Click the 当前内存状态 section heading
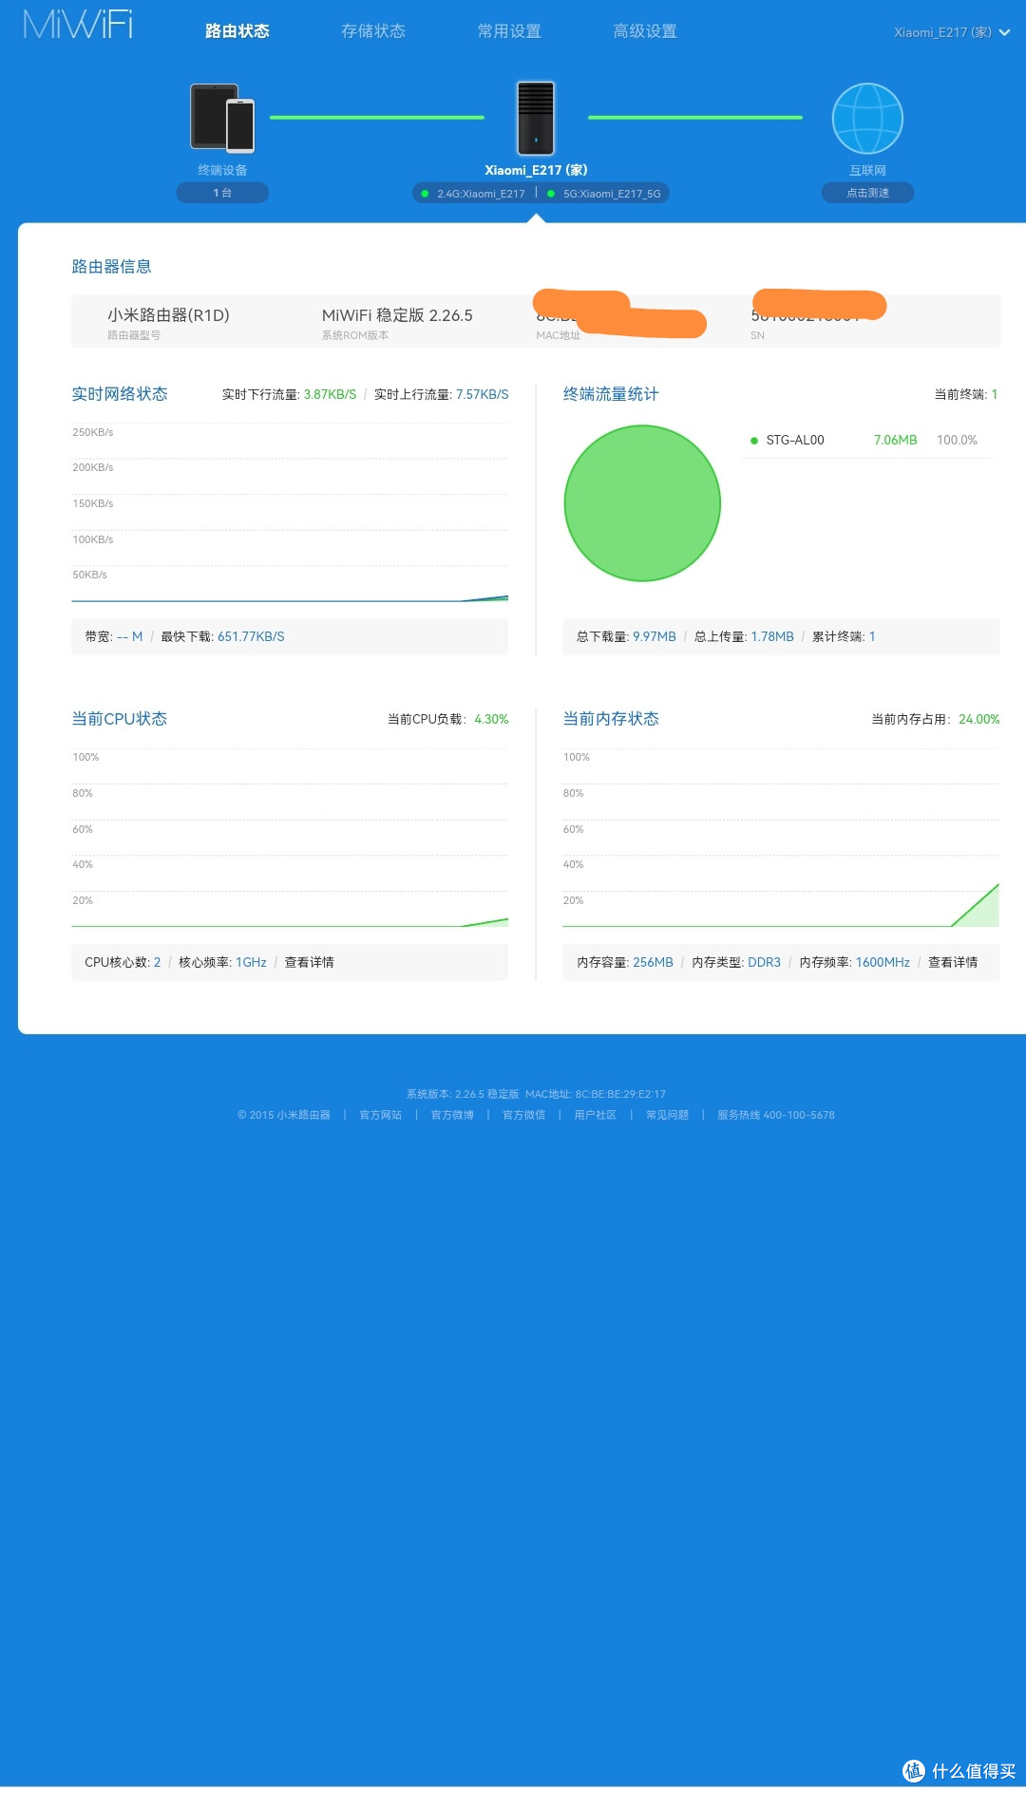Viewport: 1026px width, 1793px height. (x=611, y=719)
